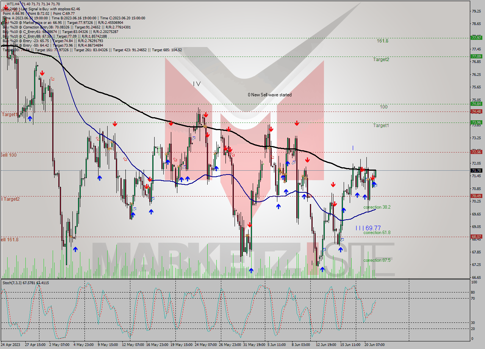Click the red 70.49 price tag
The image size is (485, 349).
click(x=476, y=196)
